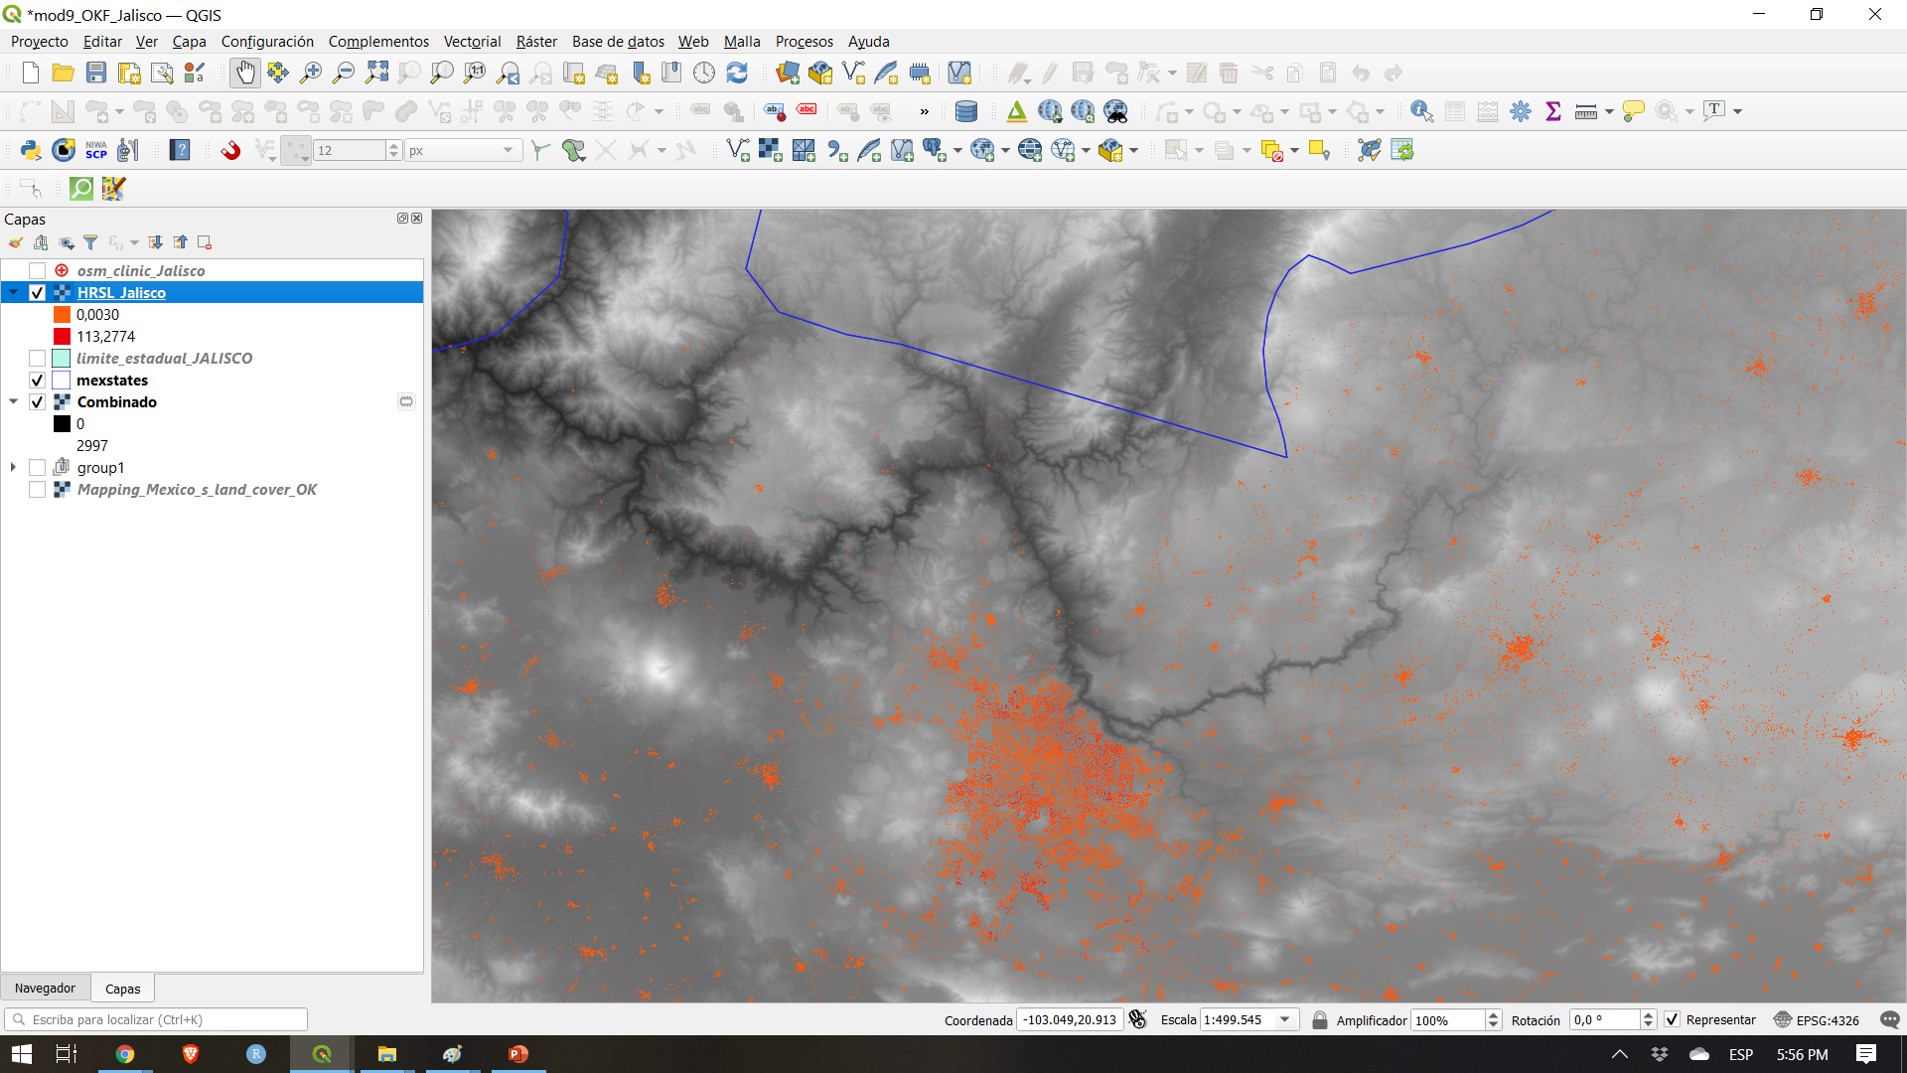Open the Complementos menu
The width and height of the screenshot is (1907, 1073).
click(378, 41)
